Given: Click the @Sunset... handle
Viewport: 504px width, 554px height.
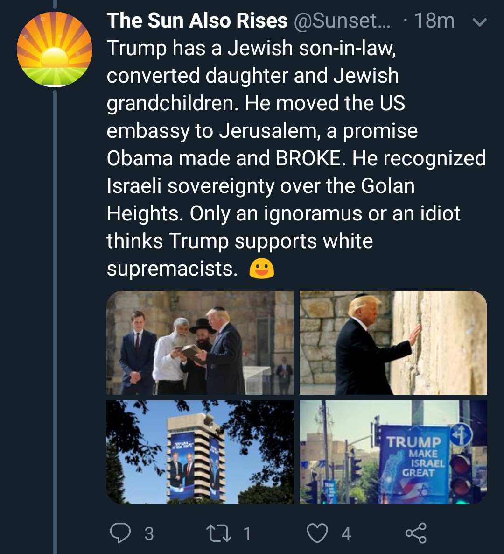Looking at the screenshot, I should [343, 21].
